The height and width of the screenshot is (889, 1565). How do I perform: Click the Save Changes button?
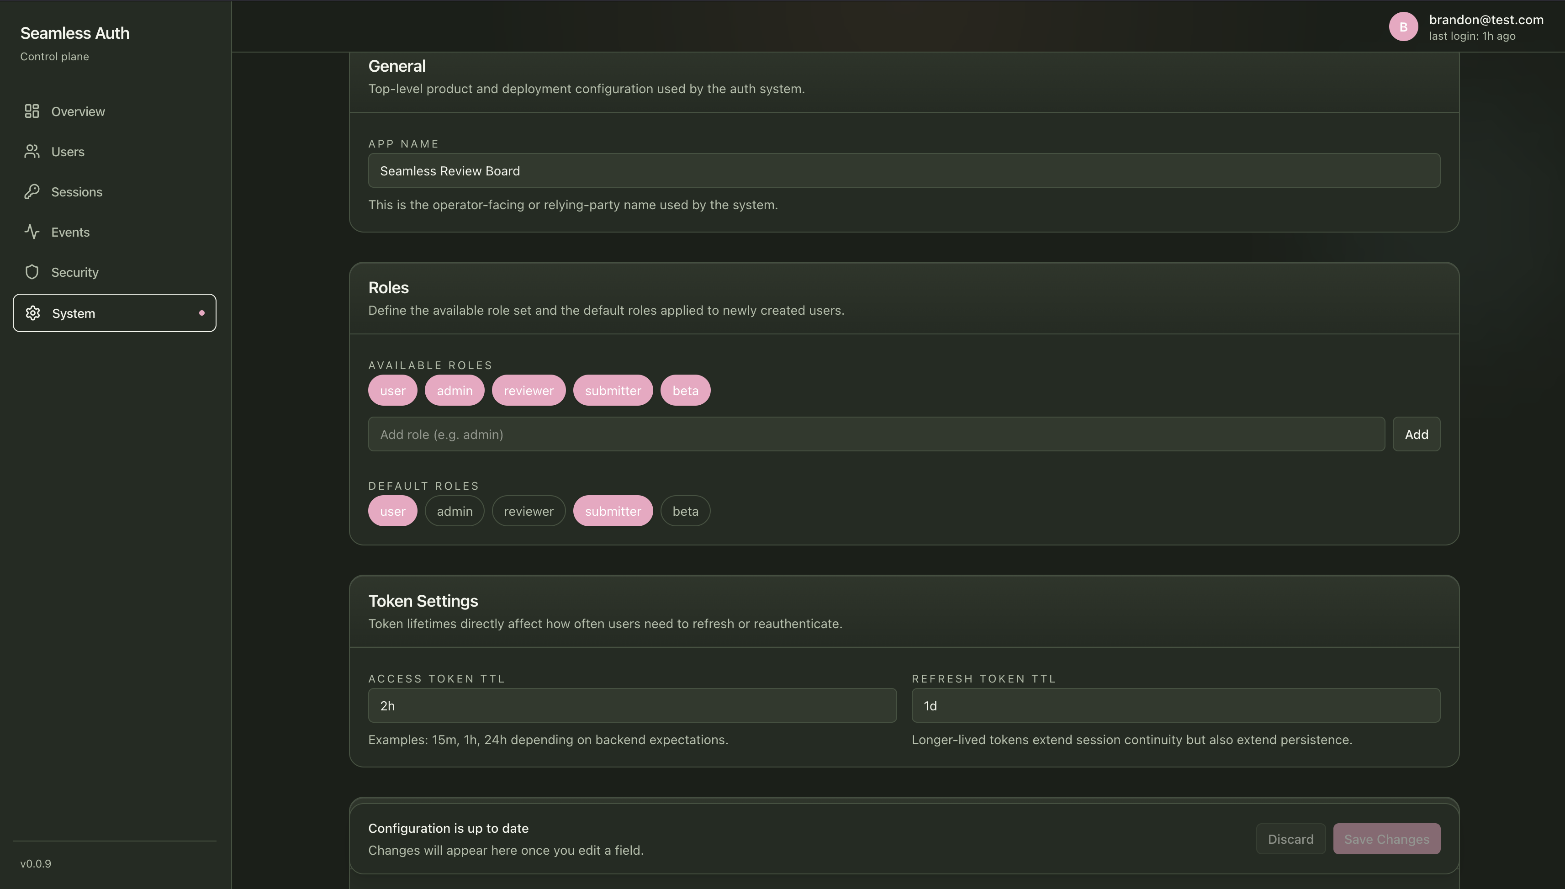tap(1387, 839)
